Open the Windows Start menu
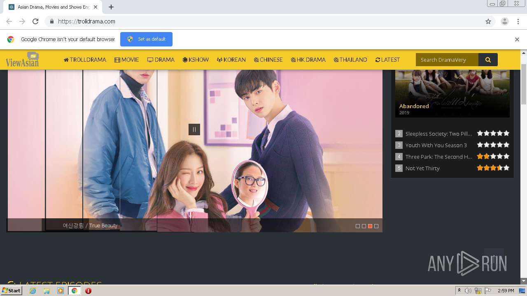 coord(12,291)
